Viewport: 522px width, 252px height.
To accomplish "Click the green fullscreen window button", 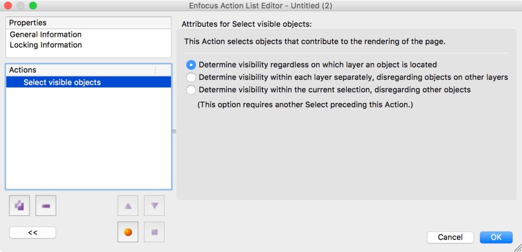I will coord(33,5).
